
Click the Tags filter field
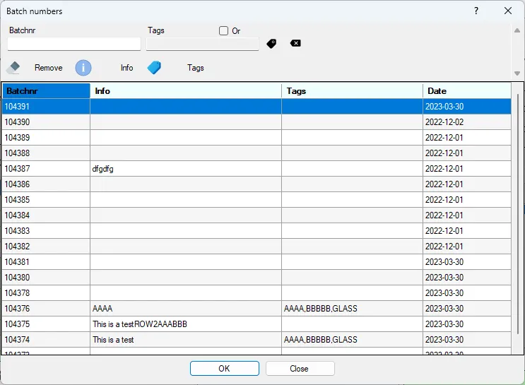point(202,44)
